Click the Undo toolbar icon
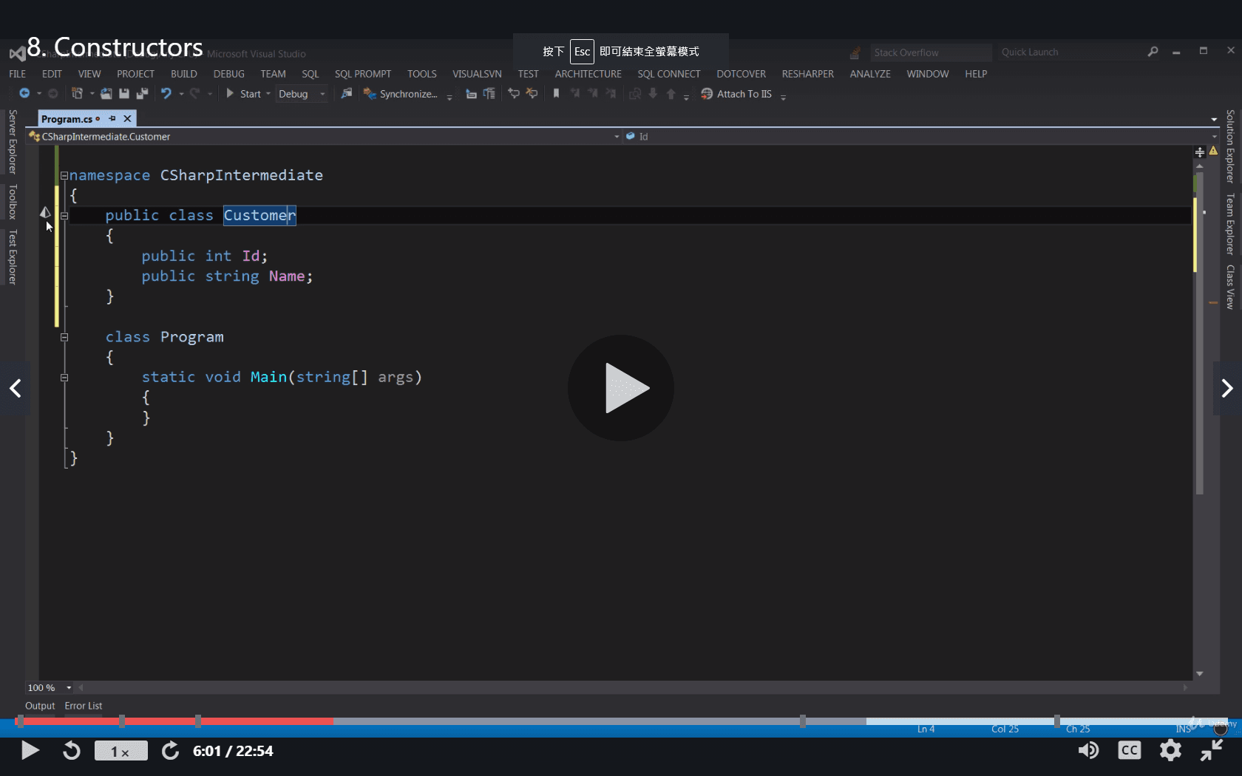1242x776 pixels. click(166, 94)
